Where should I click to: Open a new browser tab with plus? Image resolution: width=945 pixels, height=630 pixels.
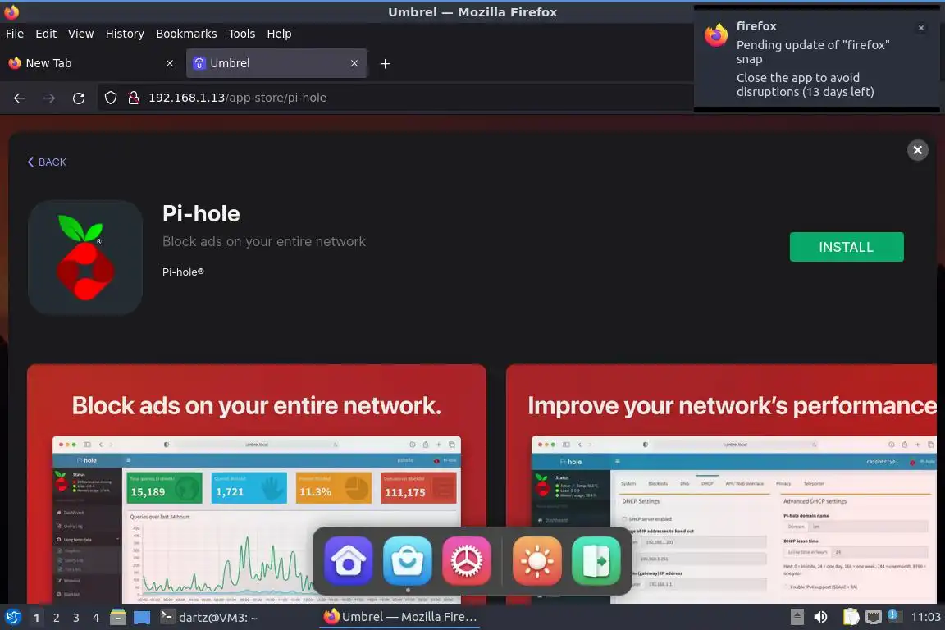click(385, 63)
